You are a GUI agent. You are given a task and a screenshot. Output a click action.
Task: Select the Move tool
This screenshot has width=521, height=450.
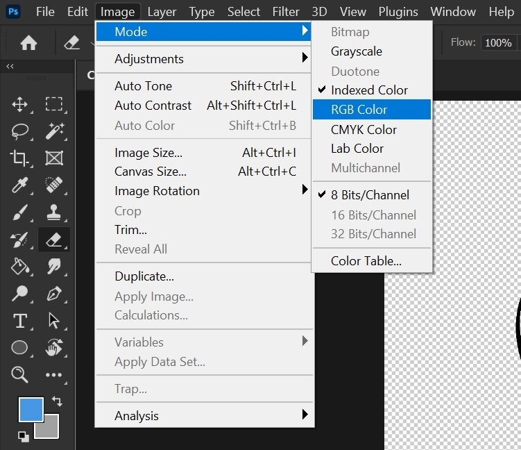pyautogui.click(x=19, y=105)
